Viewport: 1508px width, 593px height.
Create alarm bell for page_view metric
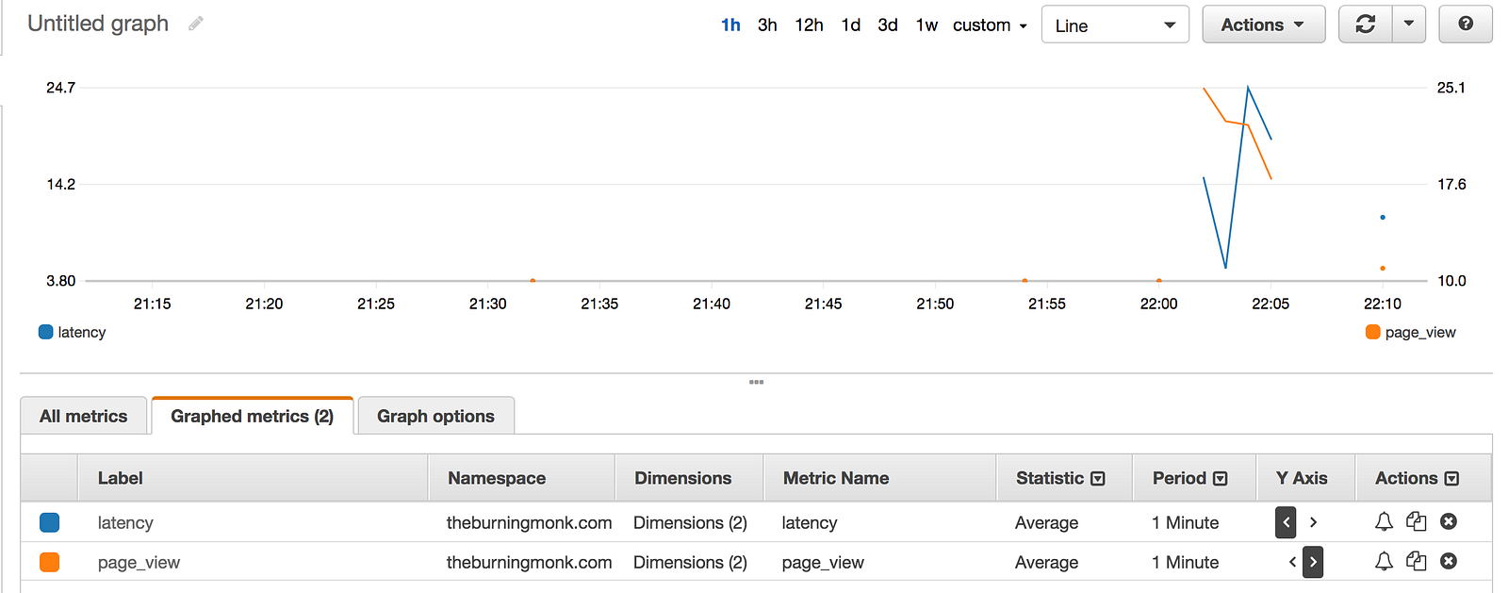click(1384, 561)
